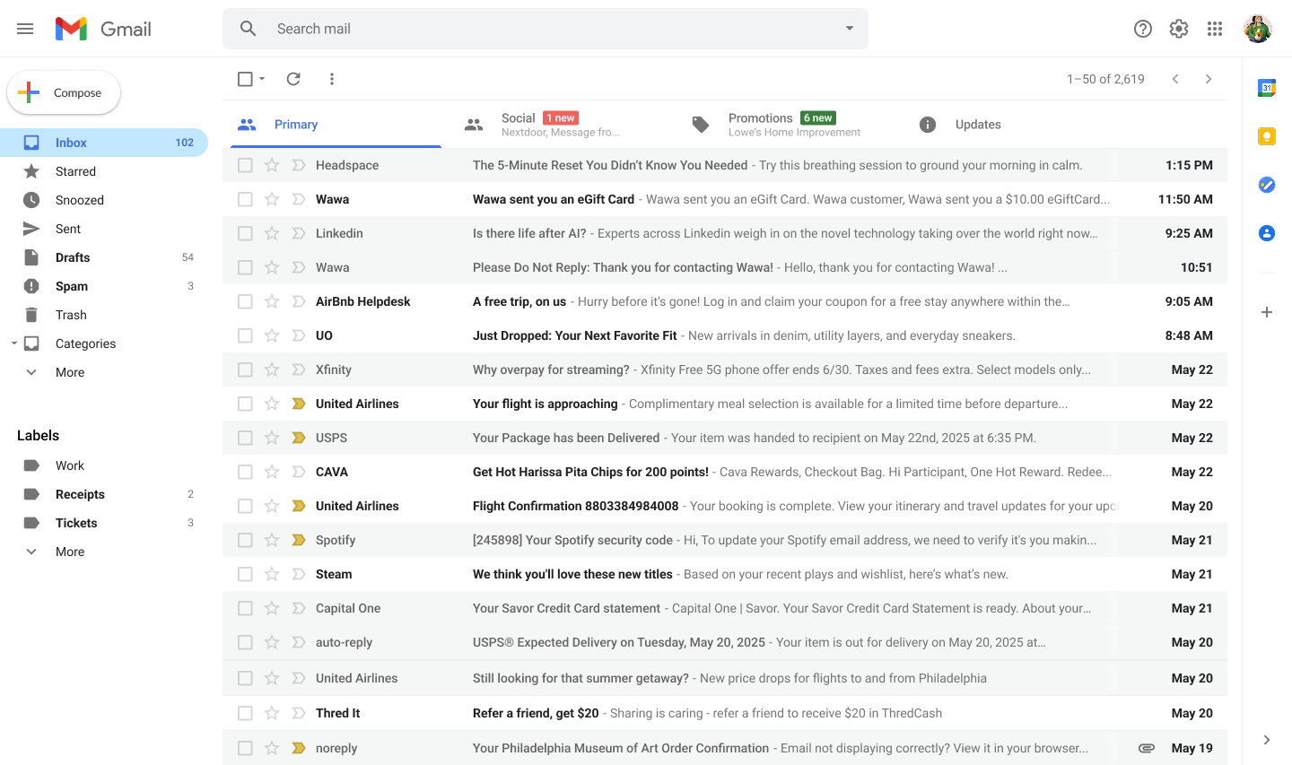
Task: Open 'Your Package has been Delivered' email
Action: point(725,438)
